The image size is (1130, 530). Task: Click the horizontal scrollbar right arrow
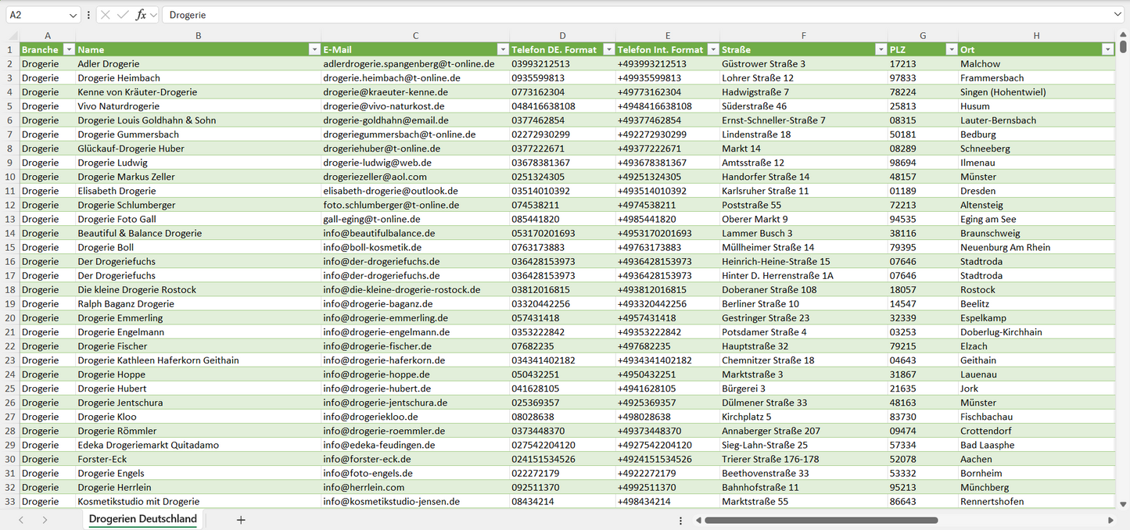[1110, 520]
